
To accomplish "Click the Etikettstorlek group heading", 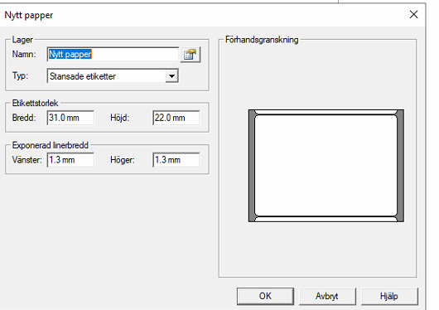I will coord(36,103).
